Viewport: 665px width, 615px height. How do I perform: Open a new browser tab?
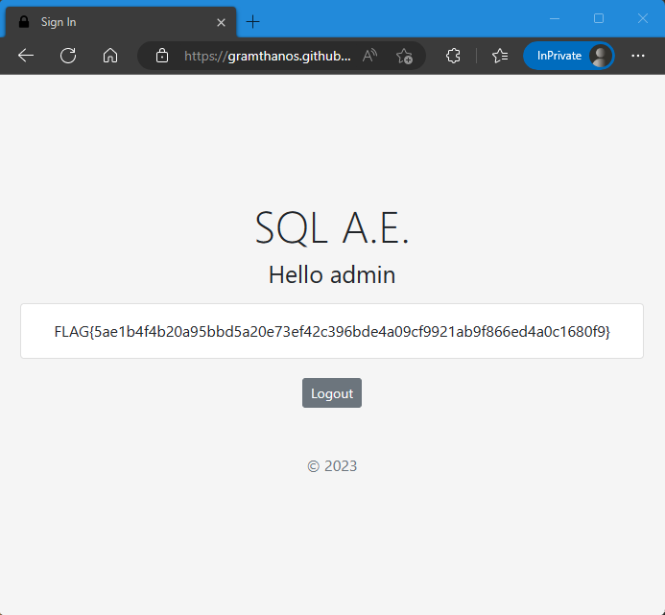click(x=253, y=22)
